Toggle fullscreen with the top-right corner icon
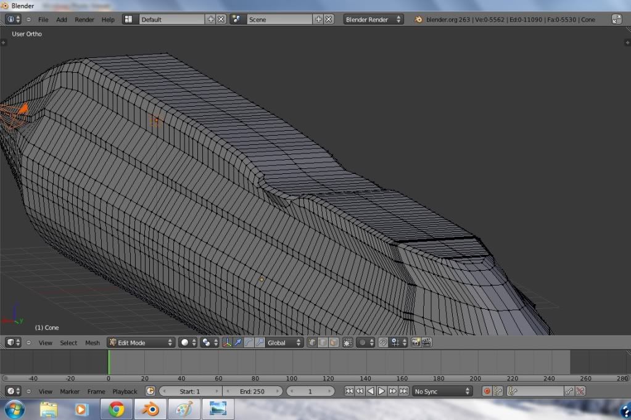The height and width of the screenshot is (420, 631). [x=617, y=19]
